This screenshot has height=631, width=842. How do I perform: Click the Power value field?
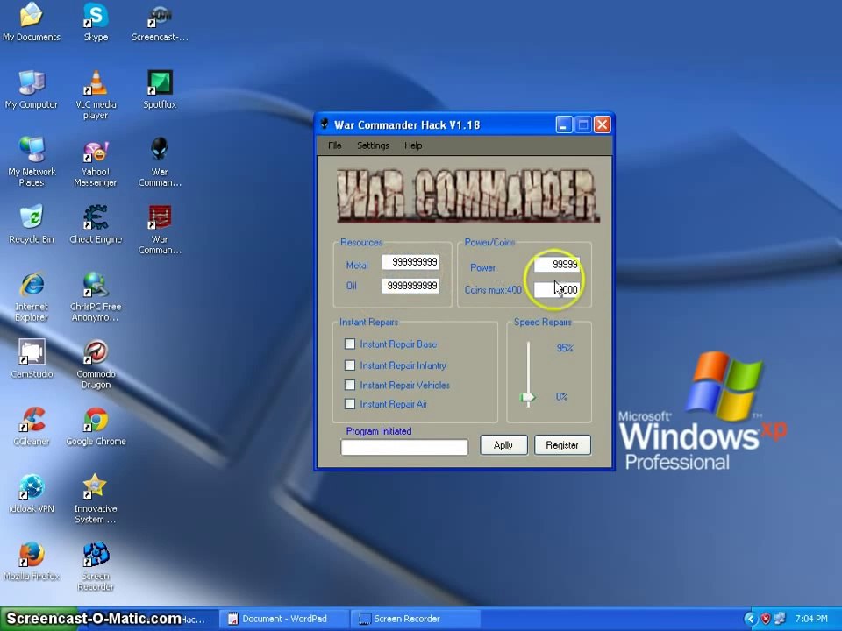[557, 264]
